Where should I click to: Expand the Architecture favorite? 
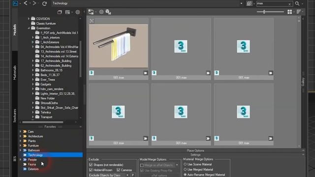tap(20, 136)
